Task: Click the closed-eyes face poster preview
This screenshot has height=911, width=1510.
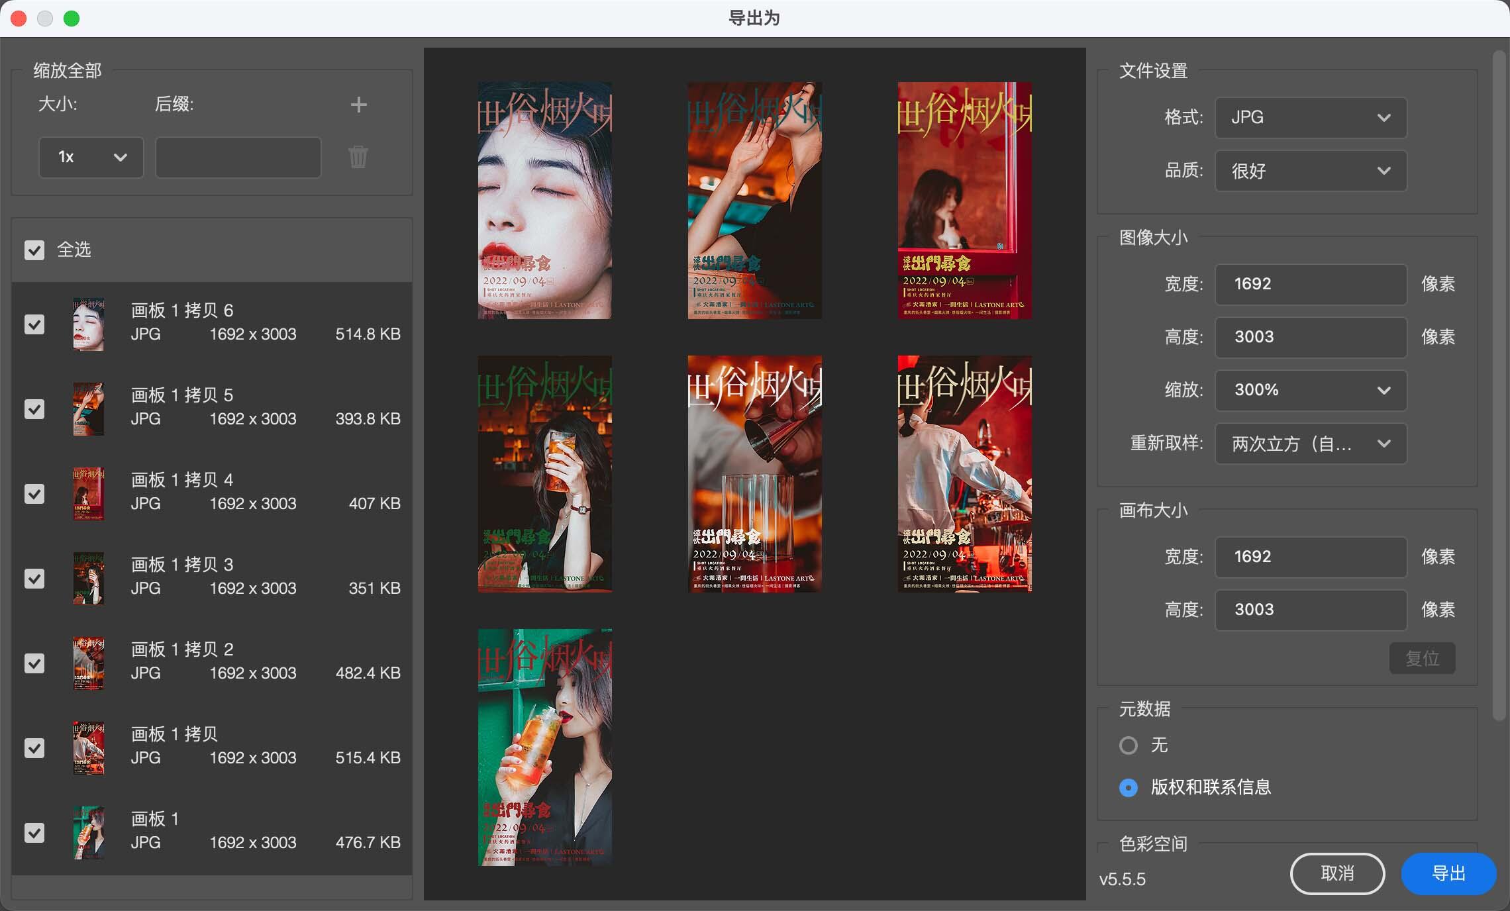Action: pyautogui.click(x=544, y=200)
